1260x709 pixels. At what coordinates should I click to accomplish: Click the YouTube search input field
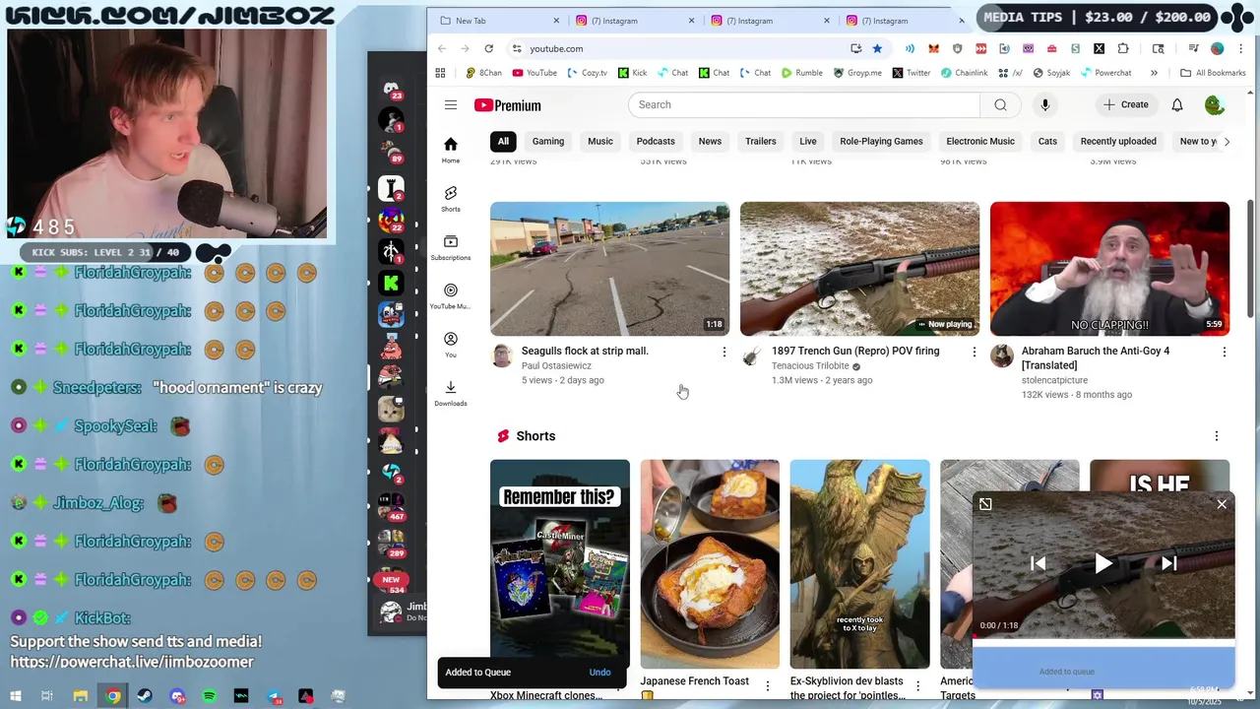[x=804, y=105]
